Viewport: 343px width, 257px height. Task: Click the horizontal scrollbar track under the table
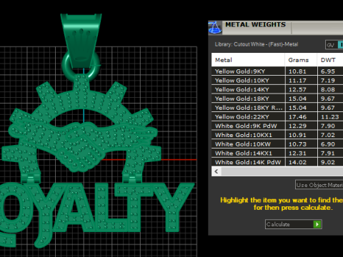tap(282, 171)
